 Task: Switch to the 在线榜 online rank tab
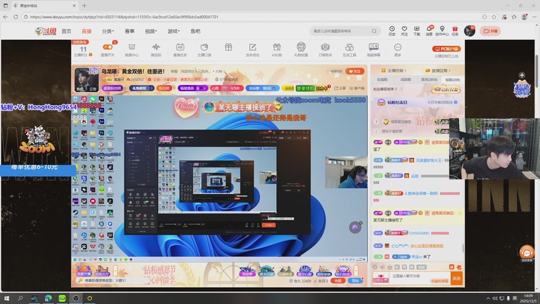click(x=382, y=80)
